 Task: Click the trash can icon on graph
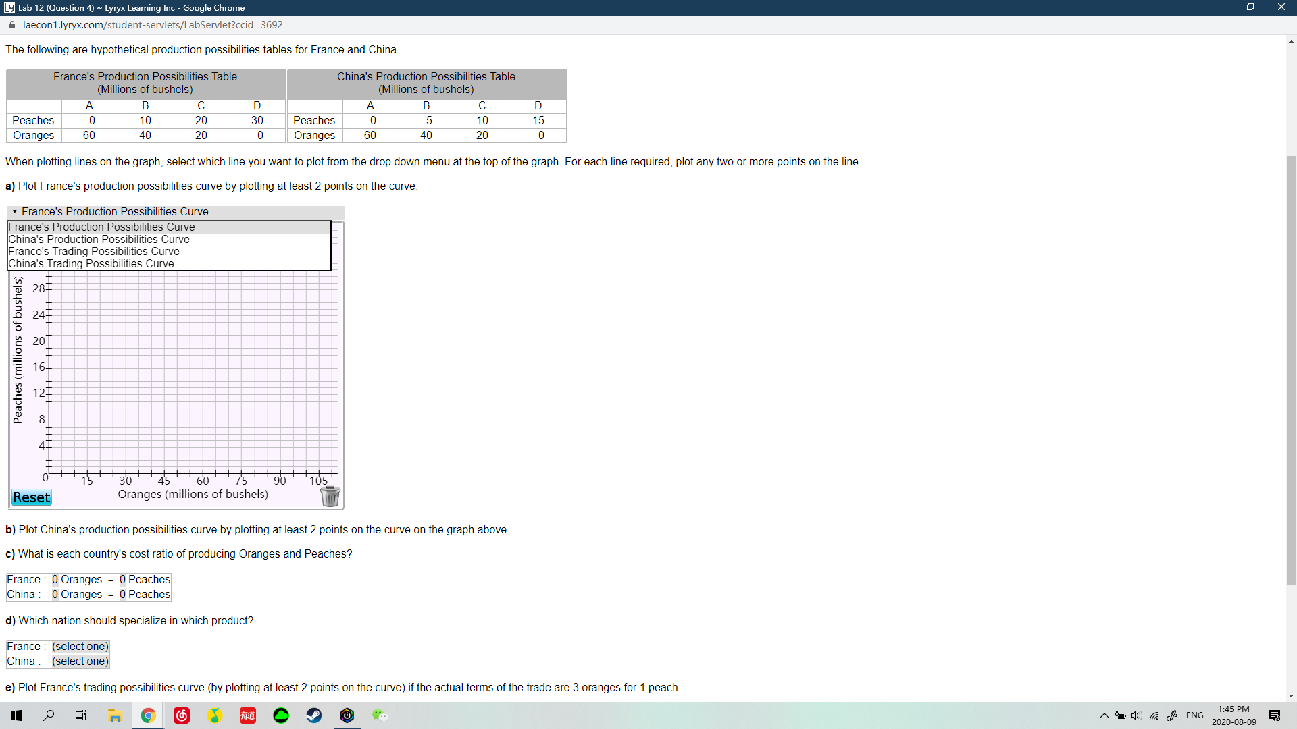point(330,496)
